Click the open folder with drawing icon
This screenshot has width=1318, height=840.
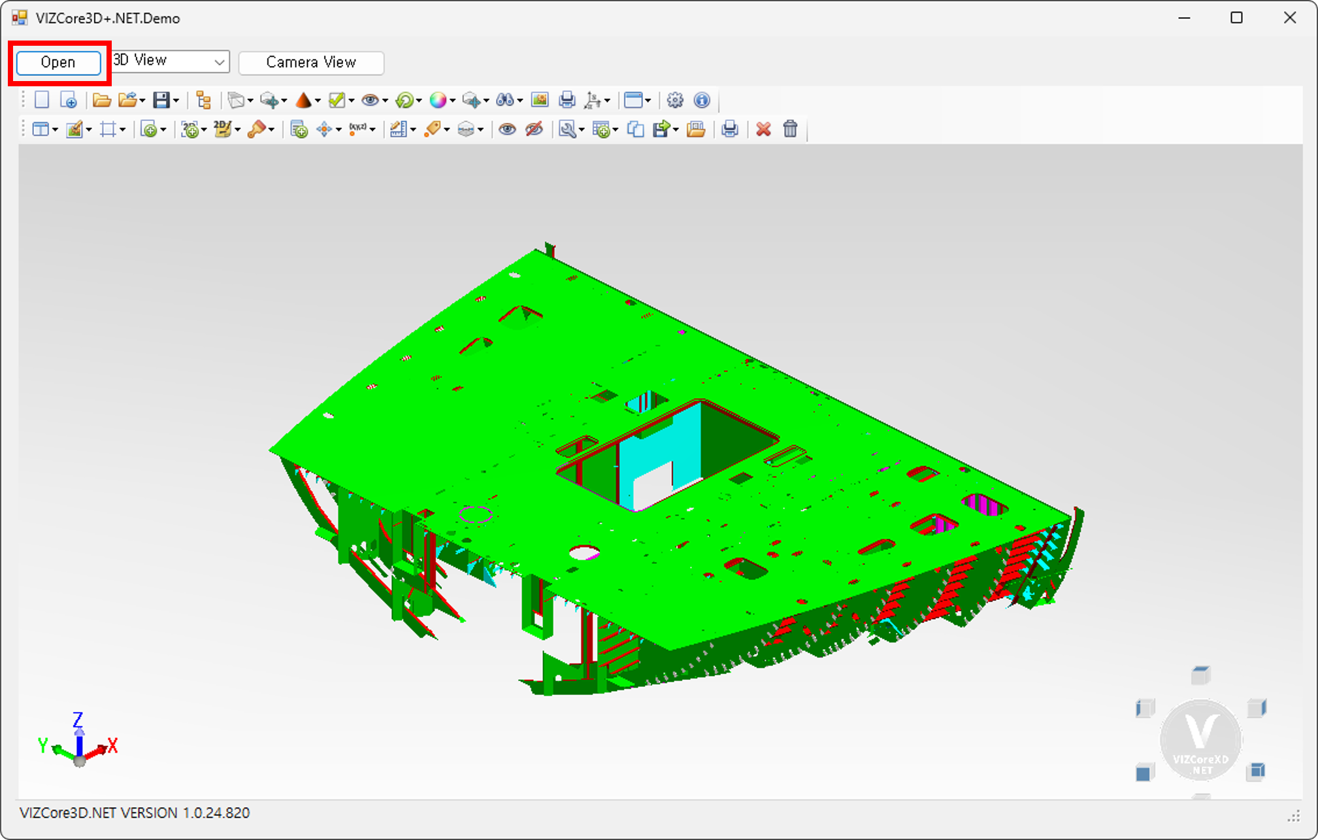pyautogui.click(x=696, y=129)
